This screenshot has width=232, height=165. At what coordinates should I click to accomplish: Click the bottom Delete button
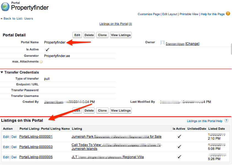tap(89, 110)
